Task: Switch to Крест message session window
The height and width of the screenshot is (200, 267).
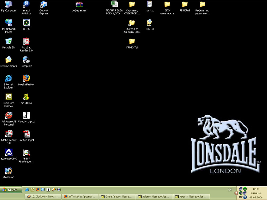Action: 191,197
